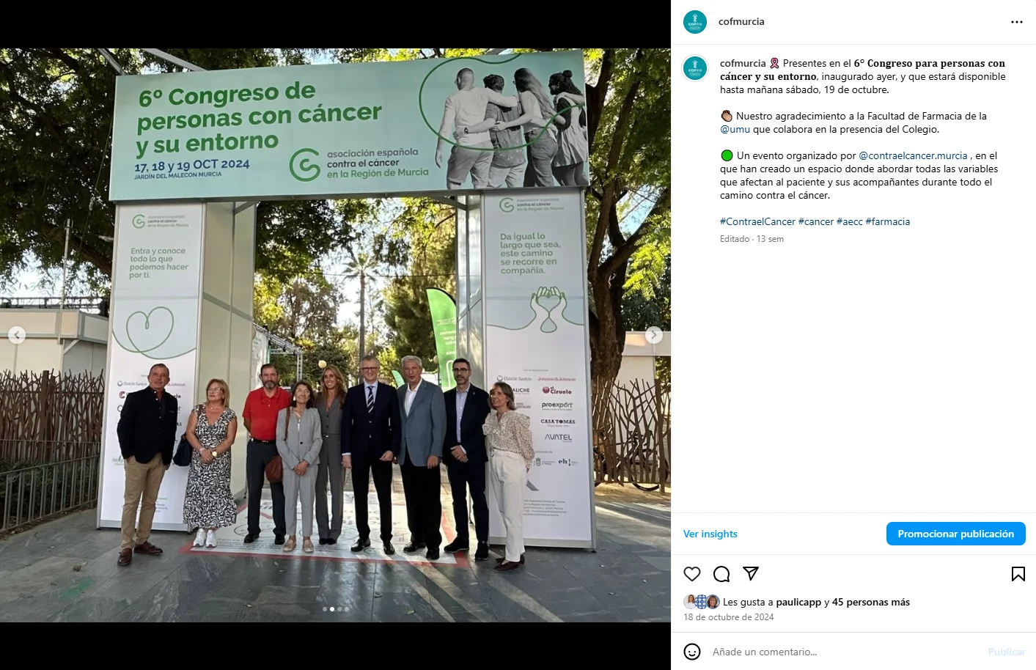Open emoji picker in comment field

(x=692, y=652)
